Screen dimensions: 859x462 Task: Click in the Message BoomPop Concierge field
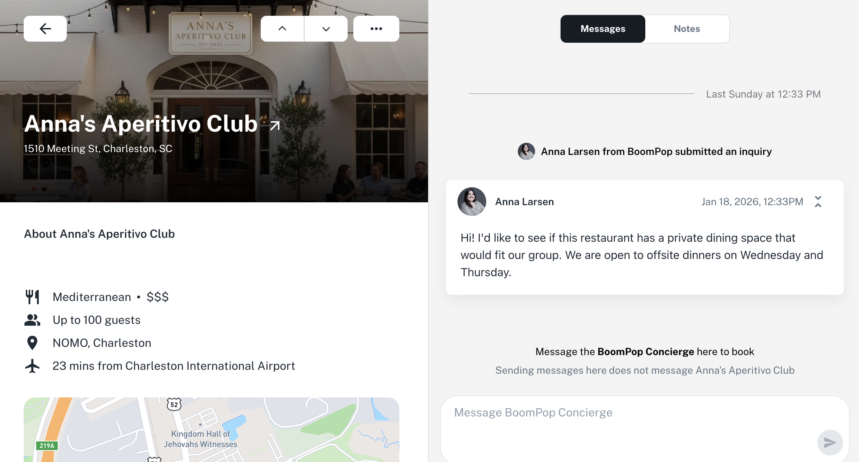pyautogui.click(x=645, y=429)
